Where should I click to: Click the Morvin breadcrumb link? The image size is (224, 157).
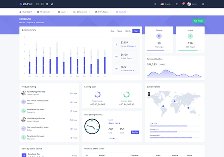(x=22, y=22)
